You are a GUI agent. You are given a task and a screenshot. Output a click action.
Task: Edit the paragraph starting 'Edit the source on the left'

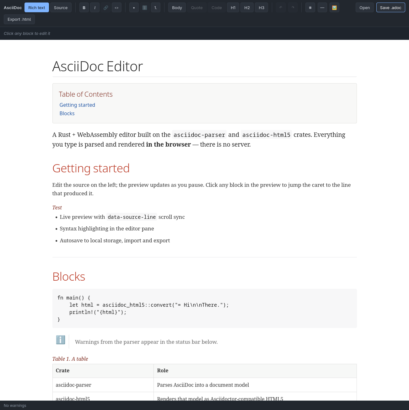click(x=204, y=189)
